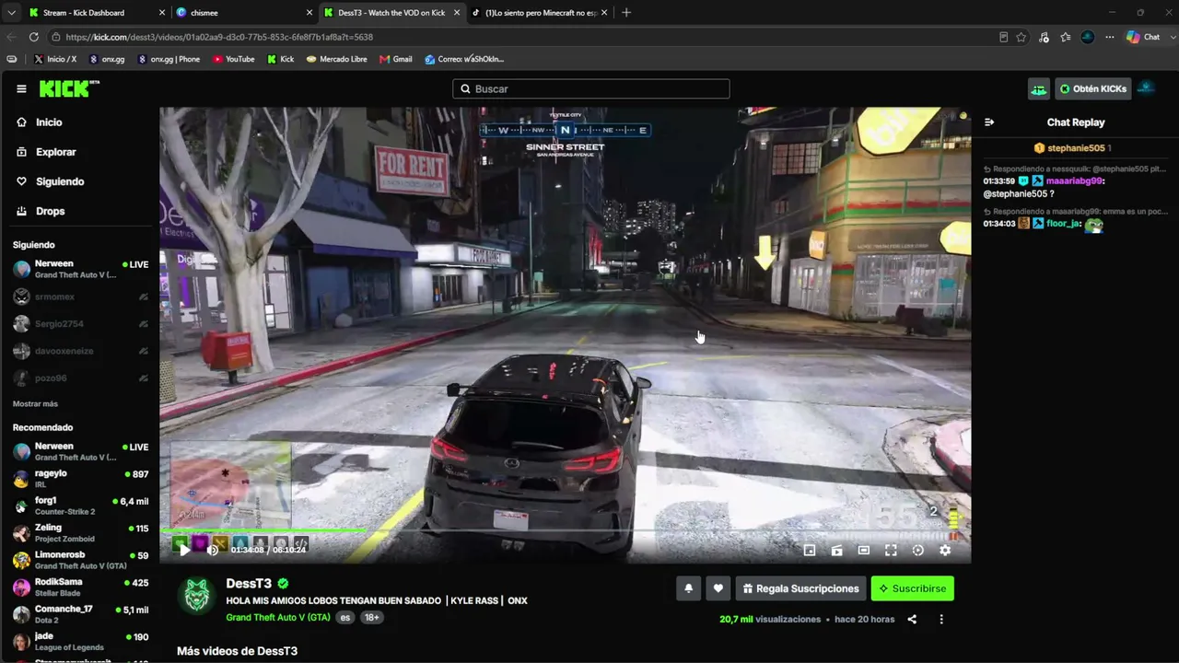Open offline channel pozo96
Screen dimensions: 1179x663
(80, 378)
